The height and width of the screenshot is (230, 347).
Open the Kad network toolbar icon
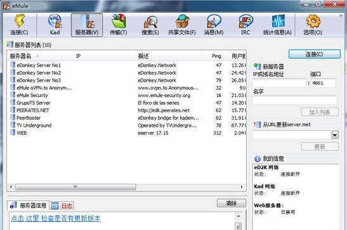click(55, 25)
